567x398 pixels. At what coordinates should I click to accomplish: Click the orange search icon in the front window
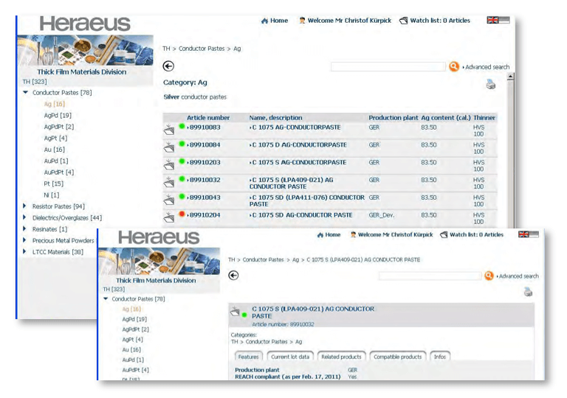click(489, 276)
